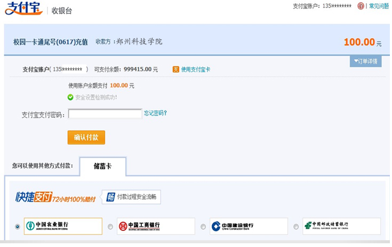Select the 中国工商银行 radio button
Viewport: 392px width, 247px height.
(x=110, y=227)
